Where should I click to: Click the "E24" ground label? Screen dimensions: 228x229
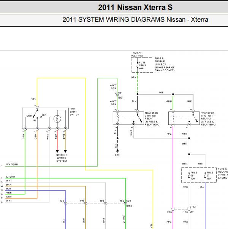pyautogui.click(x=117, y=155)
